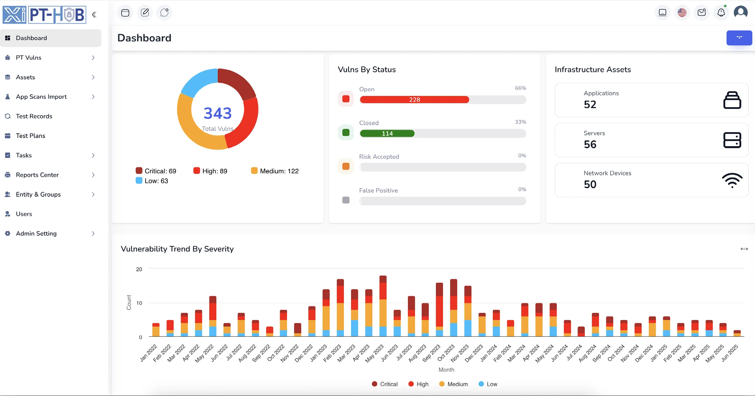Open the chat bubble icon in toolbar

(x=164, y=13)
